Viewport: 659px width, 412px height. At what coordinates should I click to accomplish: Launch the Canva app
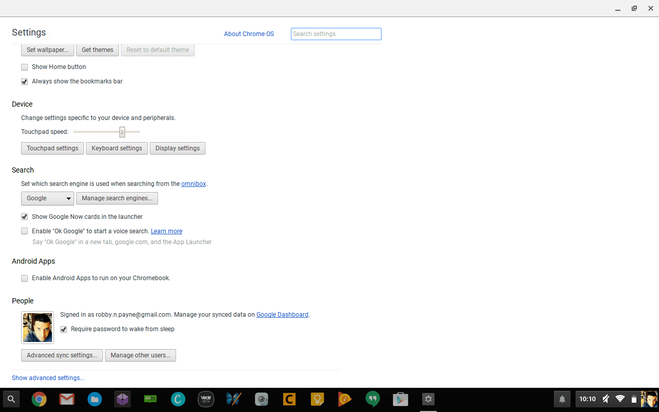point(178,399)
